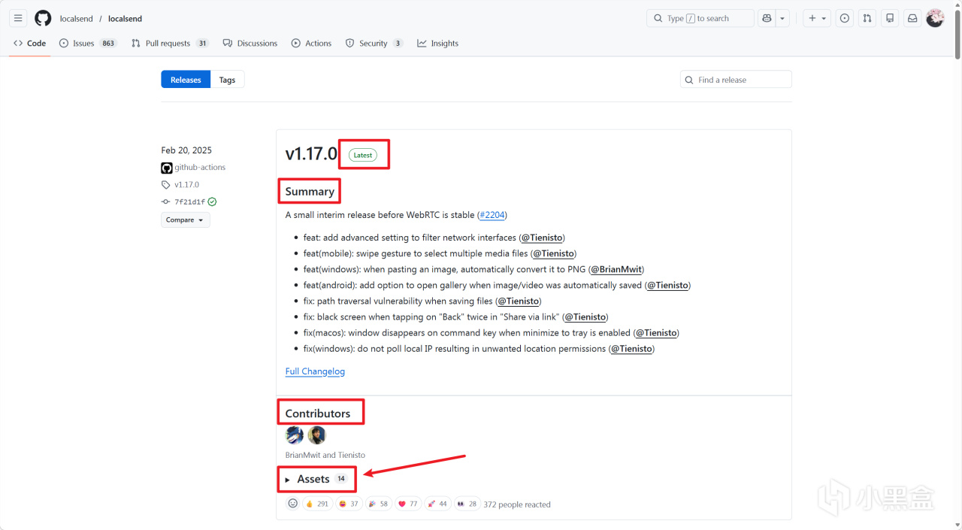Switch to Pull requests tab
This screenshot has width=962, height=530.
(x=170, y=44)
